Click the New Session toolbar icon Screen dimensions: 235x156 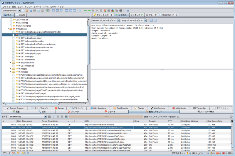click(23, 11)
